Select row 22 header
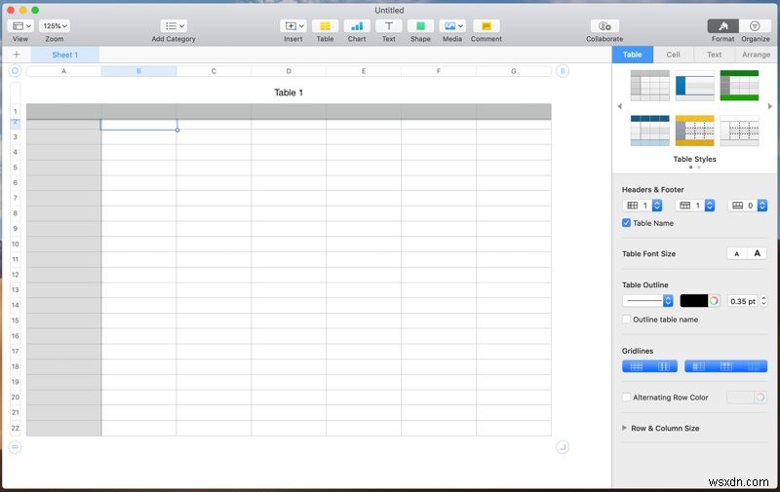This screenshot has height=492, width=780. (16, 428)
